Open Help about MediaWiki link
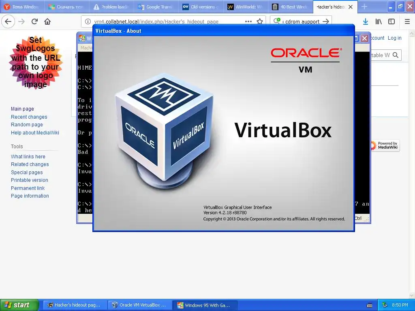Viewport: 415px width, 311px height. pos(35,132)
